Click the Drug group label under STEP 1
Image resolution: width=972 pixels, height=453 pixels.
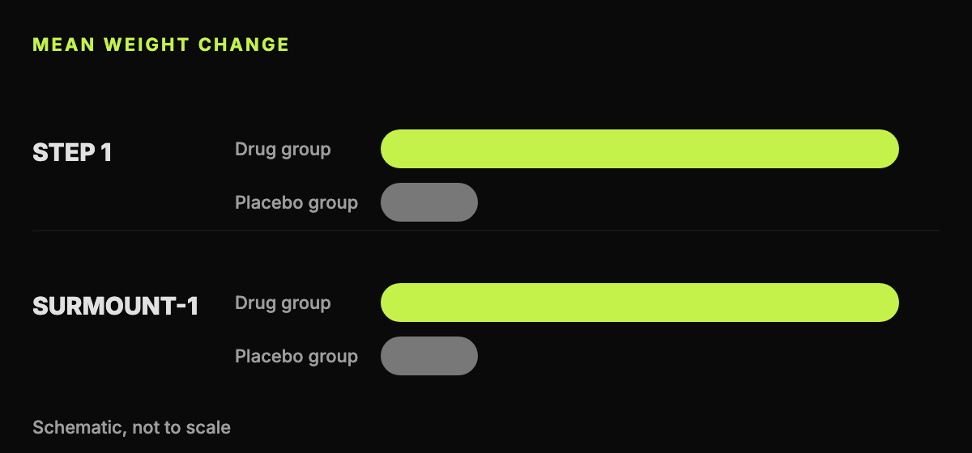[283, 150]
